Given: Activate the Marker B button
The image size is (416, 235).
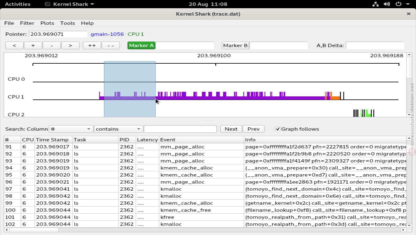Looking at the screenshot, I should point(236,45).
